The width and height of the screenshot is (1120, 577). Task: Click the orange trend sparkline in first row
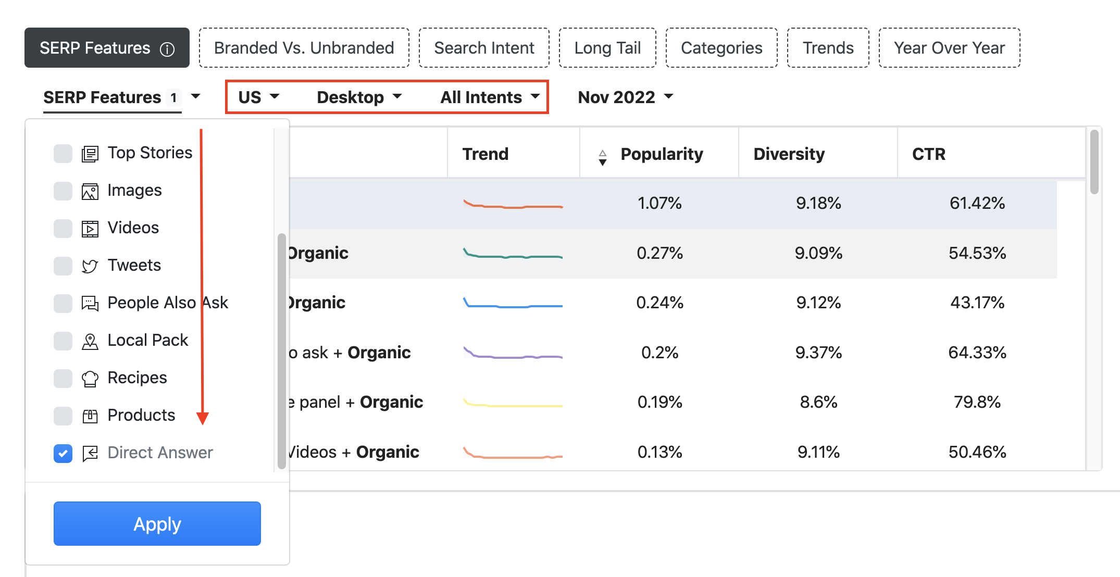pos(513,205)
